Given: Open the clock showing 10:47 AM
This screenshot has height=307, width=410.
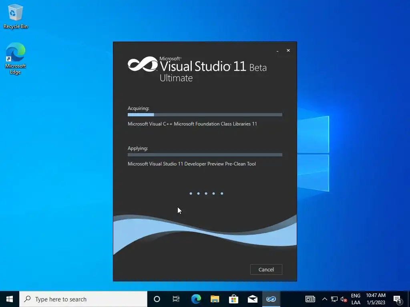Looking at the screenshot, I should coord(376,299).
